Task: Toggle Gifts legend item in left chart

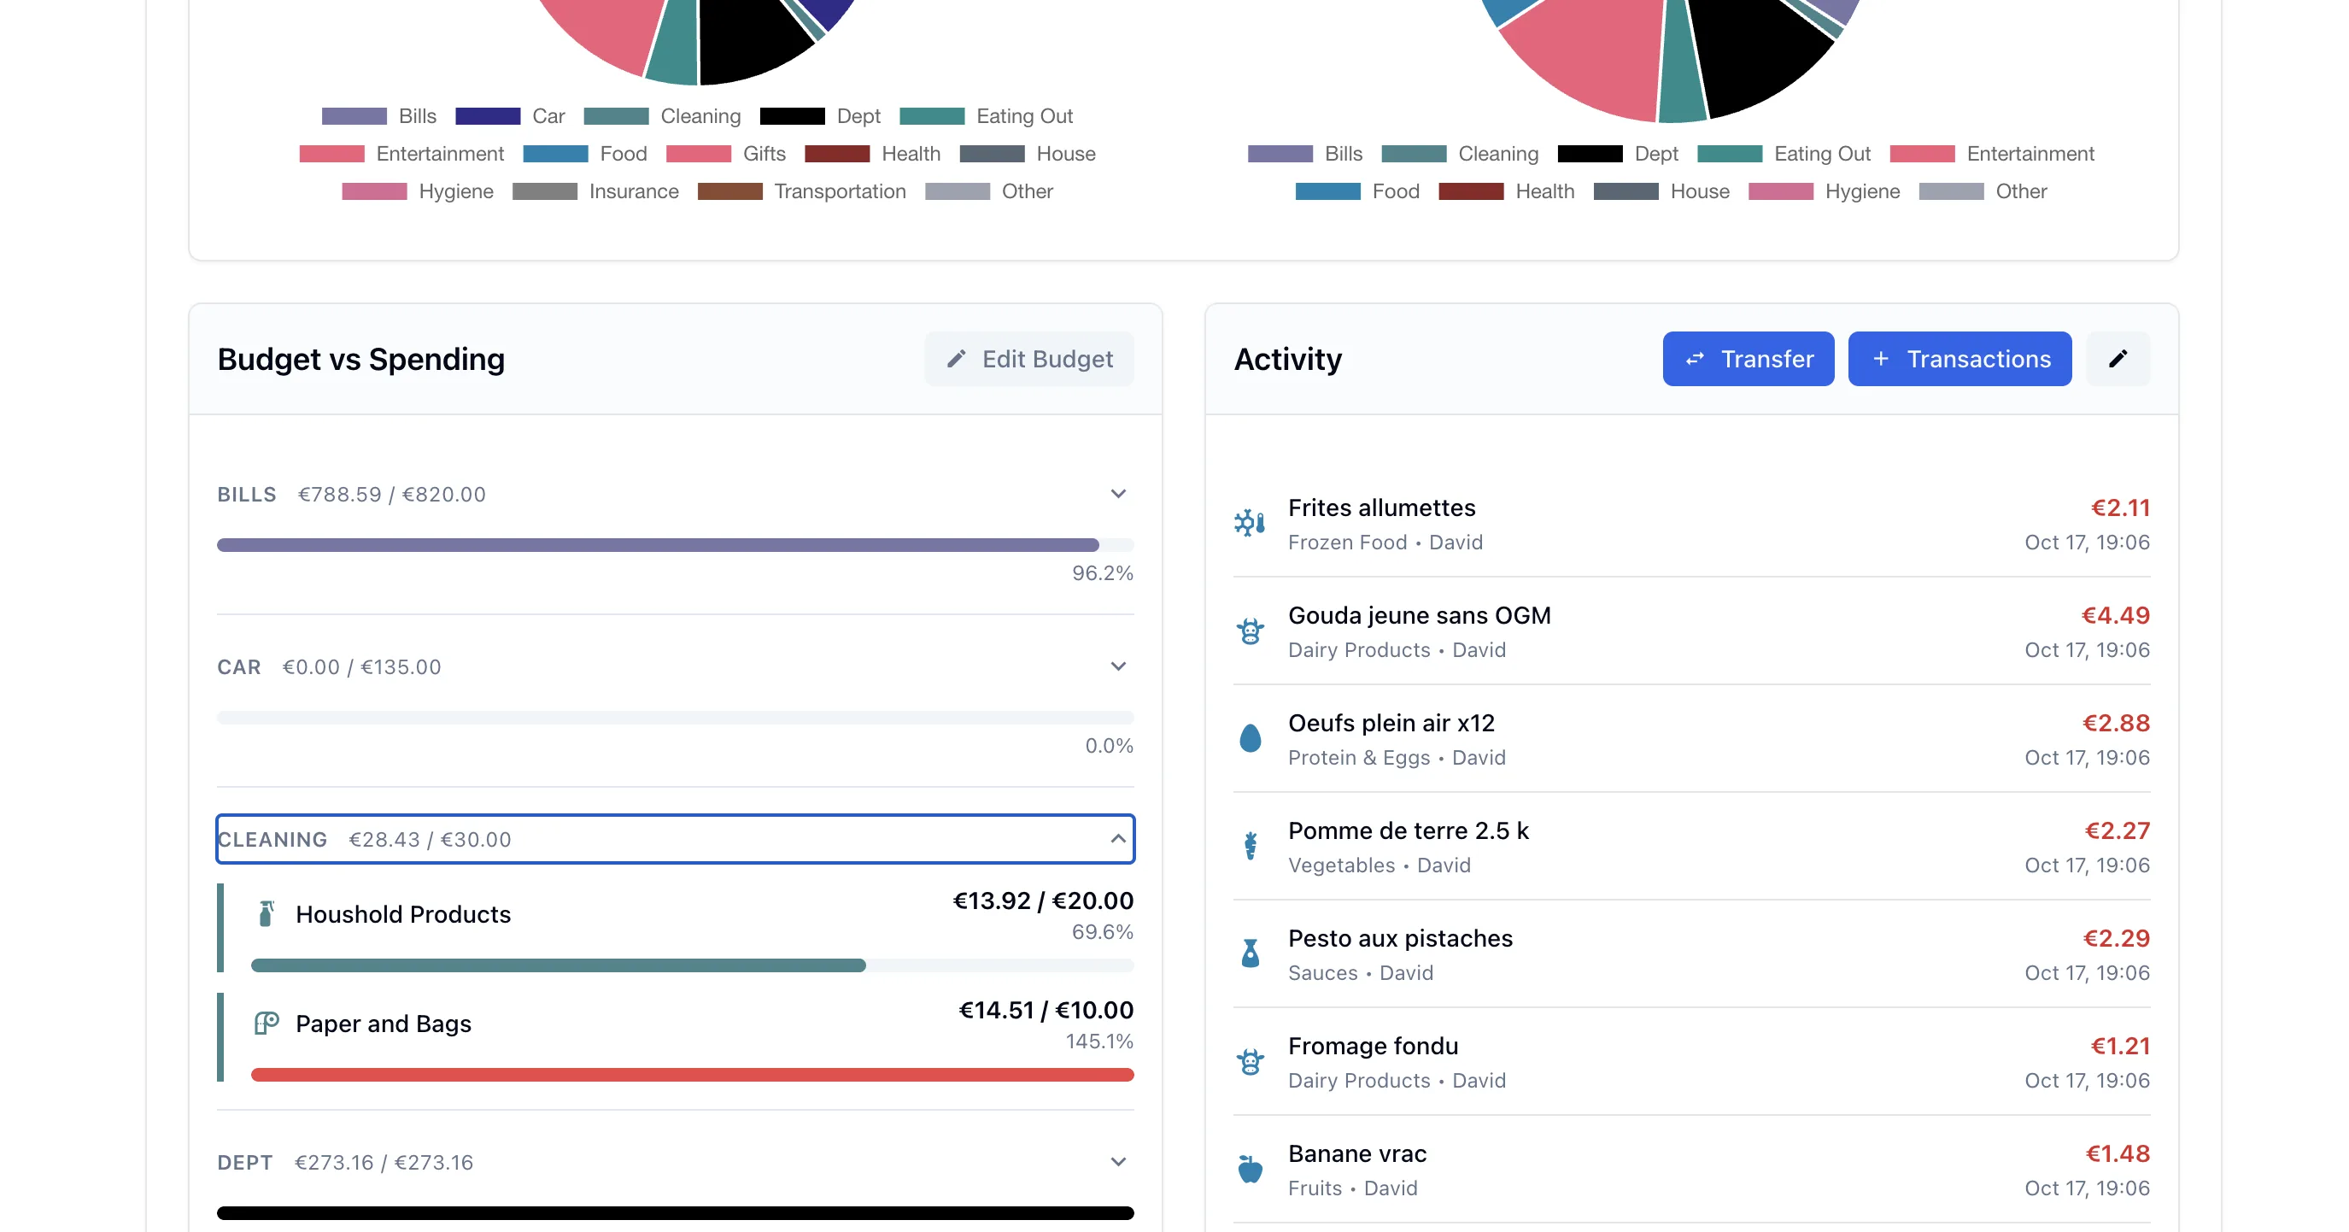Action: (726, 153)
